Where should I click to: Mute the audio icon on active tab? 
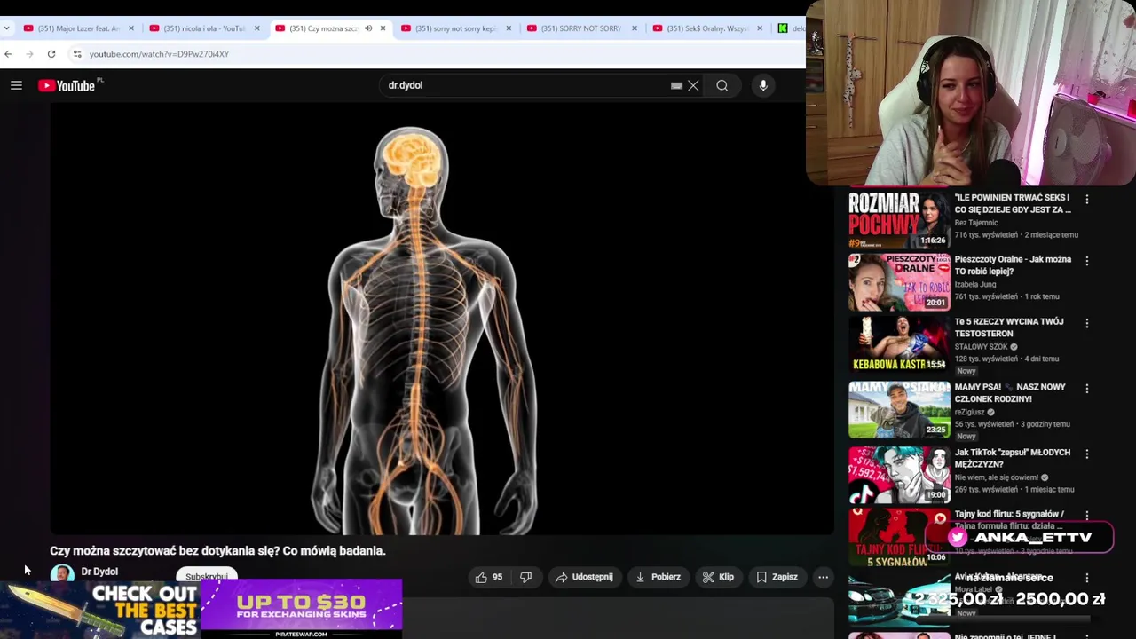368,28
